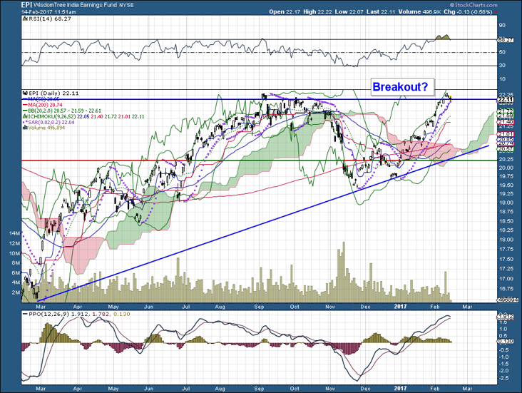
Task: Click the purple SAR dots legend marker
Action: coord(25,122)
